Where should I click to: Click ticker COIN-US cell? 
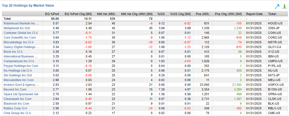coord(275,33)
